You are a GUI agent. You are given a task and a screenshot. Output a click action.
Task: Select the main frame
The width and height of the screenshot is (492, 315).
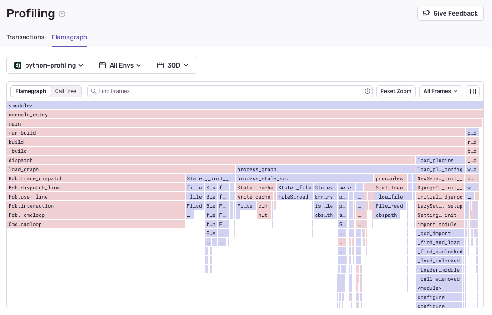[x=245, y=123]
